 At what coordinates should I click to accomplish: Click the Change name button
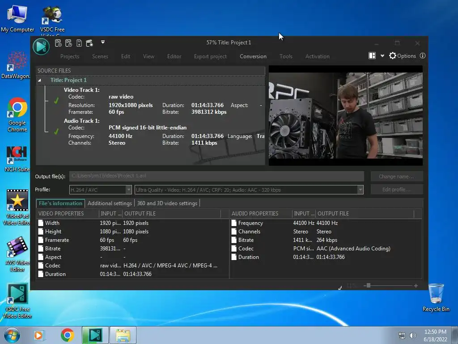[397, 176]
